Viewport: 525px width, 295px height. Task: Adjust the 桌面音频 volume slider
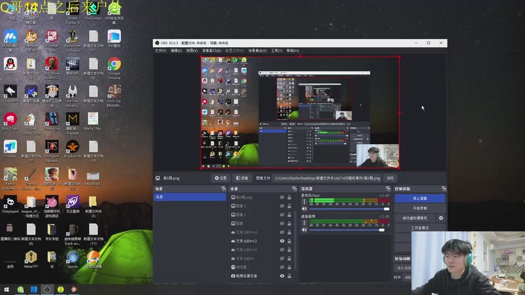(x=349, y=230)
